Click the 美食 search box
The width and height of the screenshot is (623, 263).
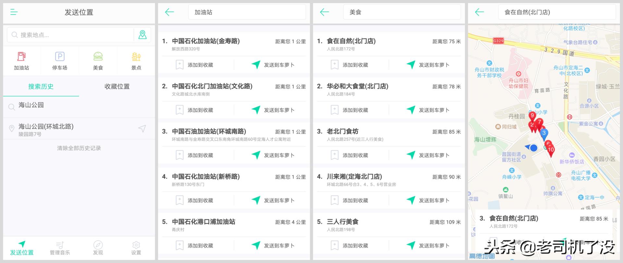tap(402, 12)
